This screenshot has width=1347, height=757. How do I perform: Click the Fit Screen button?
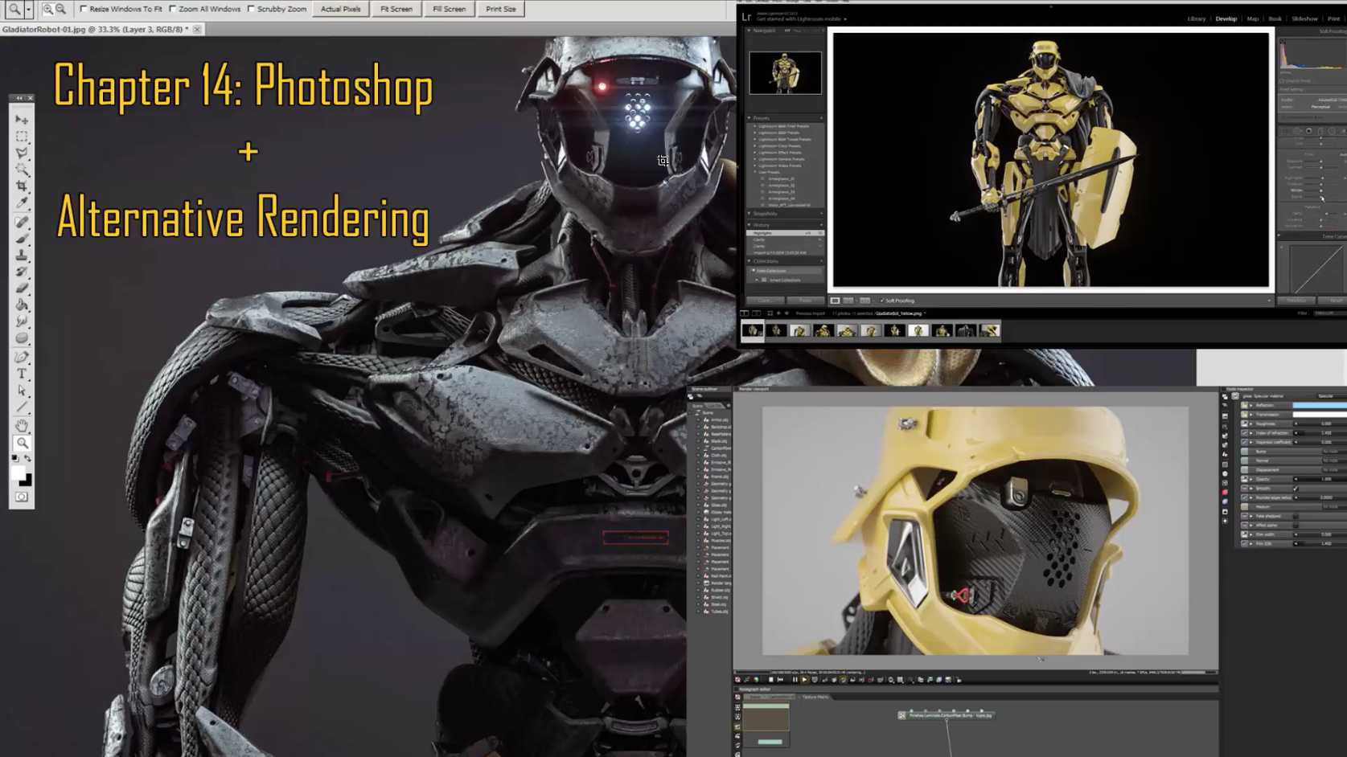coord(396,9)
